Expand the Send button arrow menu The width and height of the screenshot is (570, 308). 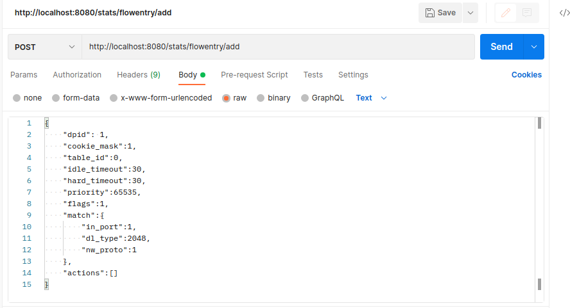[534, 47]
